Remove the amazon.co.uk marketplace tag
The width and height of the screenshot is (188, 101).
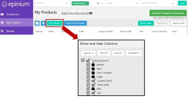pos(87,3)
